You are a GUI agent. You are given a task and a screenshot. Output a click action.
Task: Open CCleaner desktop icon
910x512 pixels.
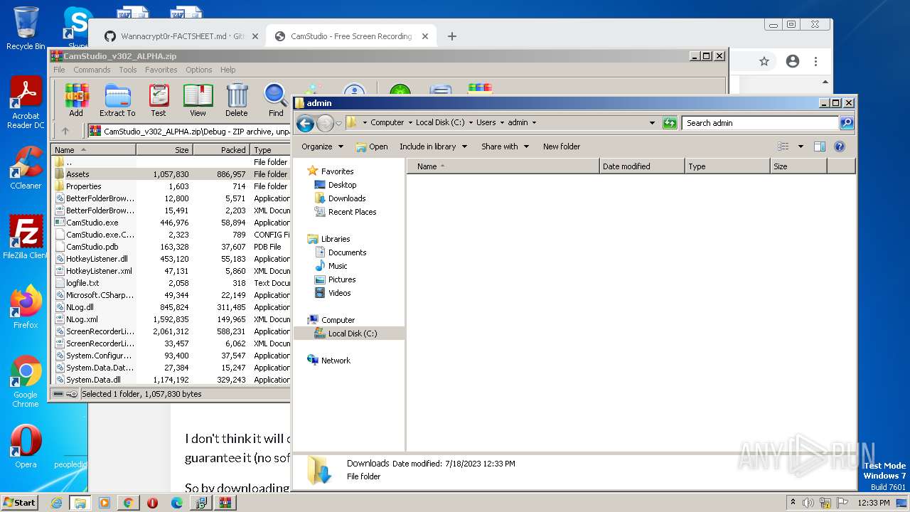coord(26,168)
